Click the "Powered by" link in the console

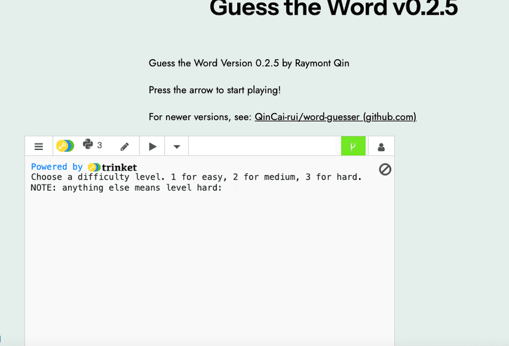(x=57, y=167)
